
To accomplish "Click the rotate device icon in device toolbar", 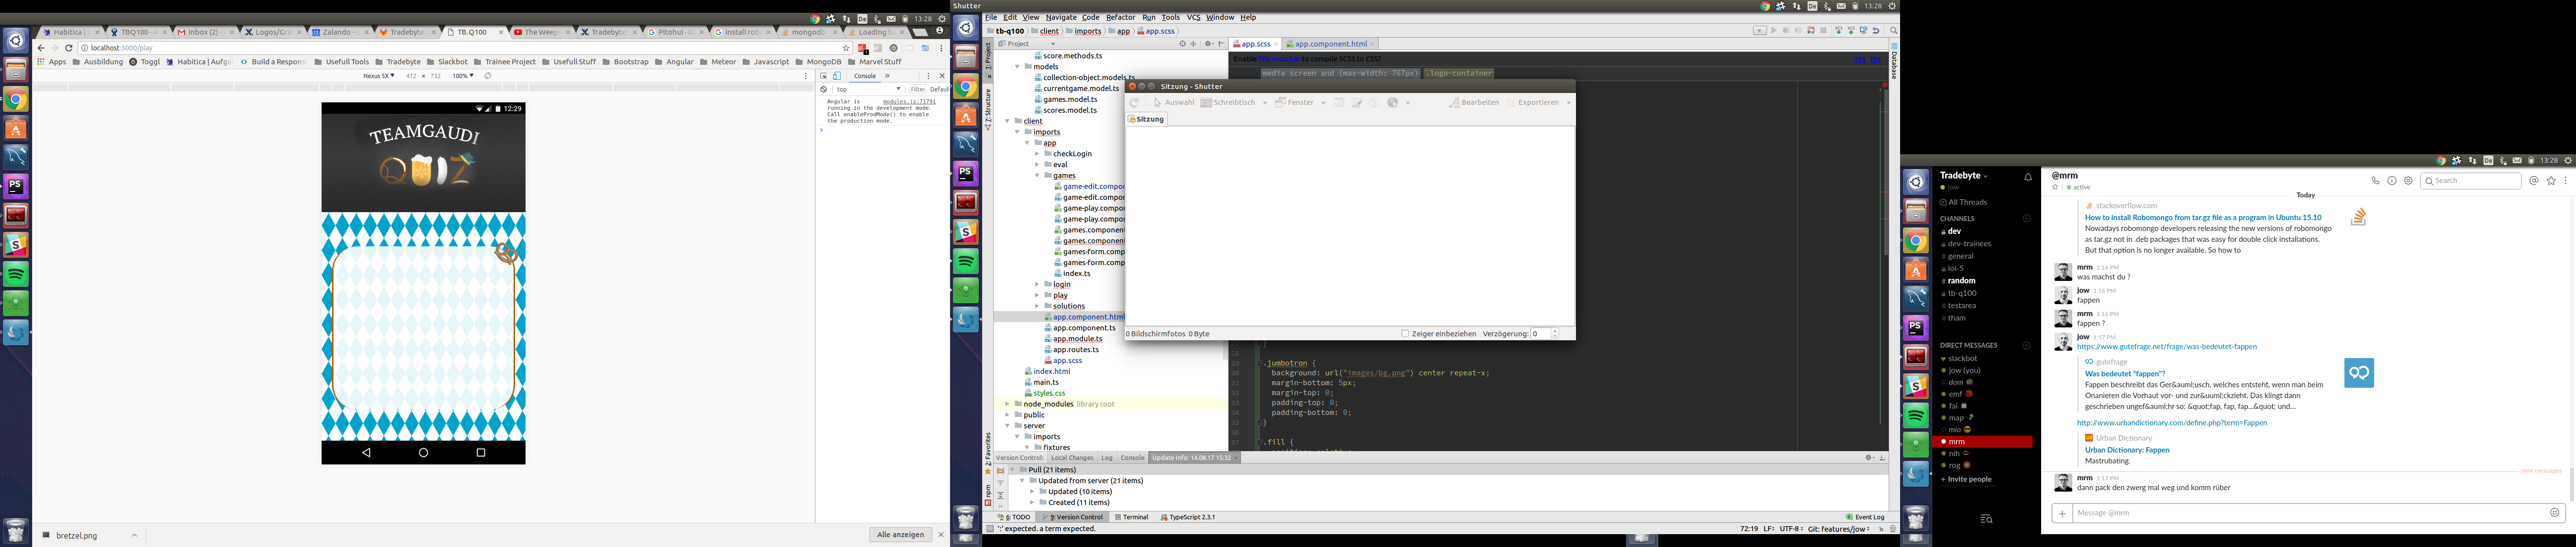I will point(488,76).
